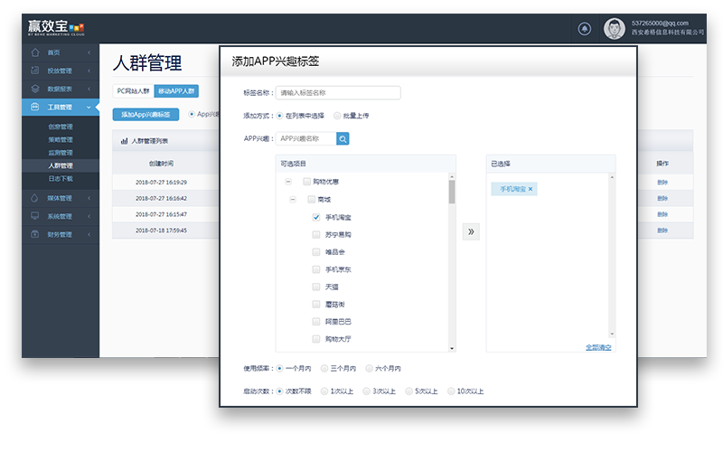This screenshot has height=452, width=723.
Task: Click the 标签名称 input field
Action: (x=337, y=92)
